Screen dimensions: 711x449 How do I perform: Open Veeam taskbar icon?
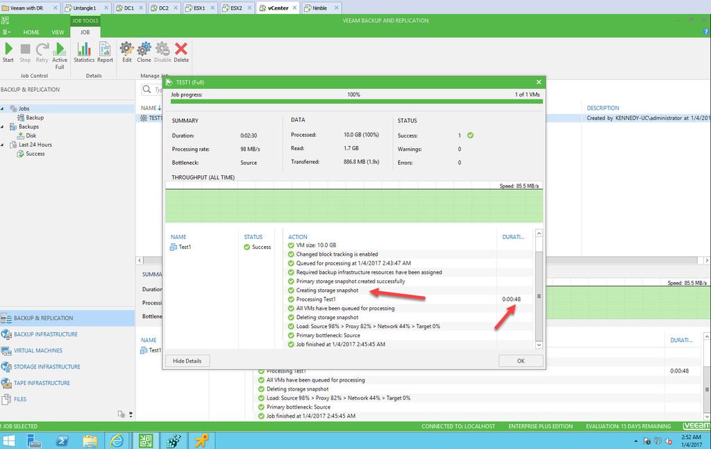[x=146, y=441]
